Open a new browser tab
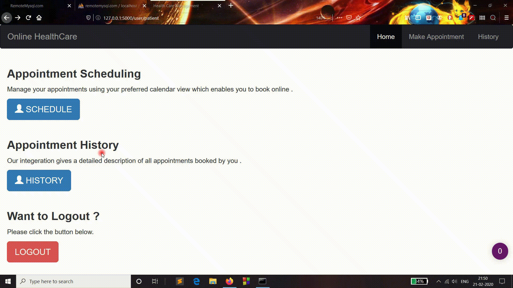This screenshot has width=513, height=288. 231,6
